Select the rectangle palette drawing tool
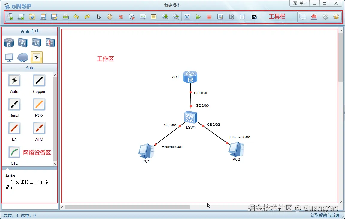The image size is (345, 219). point(154,17)
